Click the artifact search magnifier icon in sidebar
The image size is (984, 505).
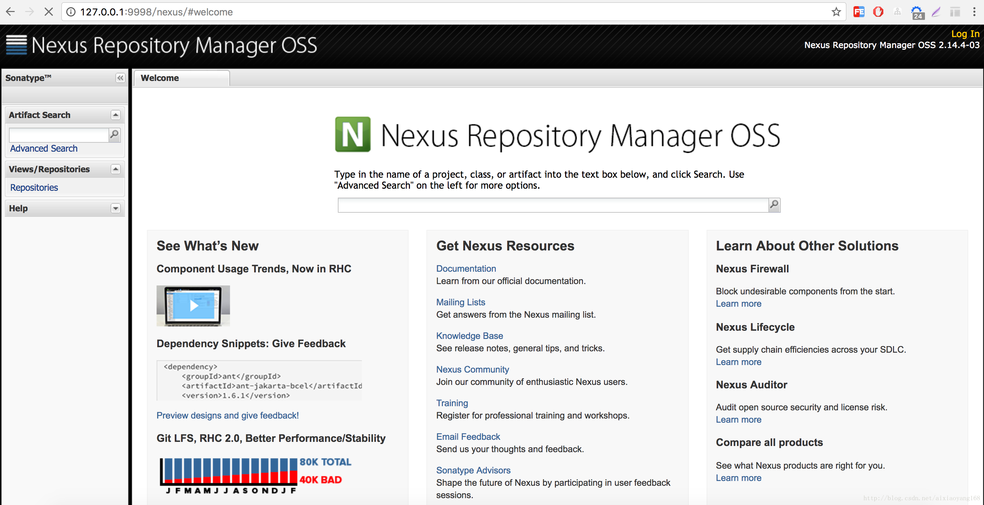click(x=114, y=135)
